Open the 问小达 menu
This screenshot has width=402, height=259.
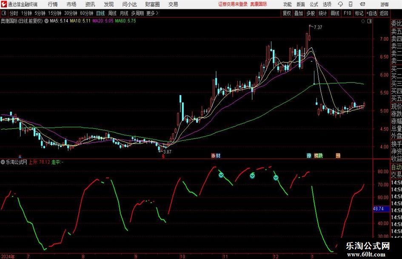129,4
